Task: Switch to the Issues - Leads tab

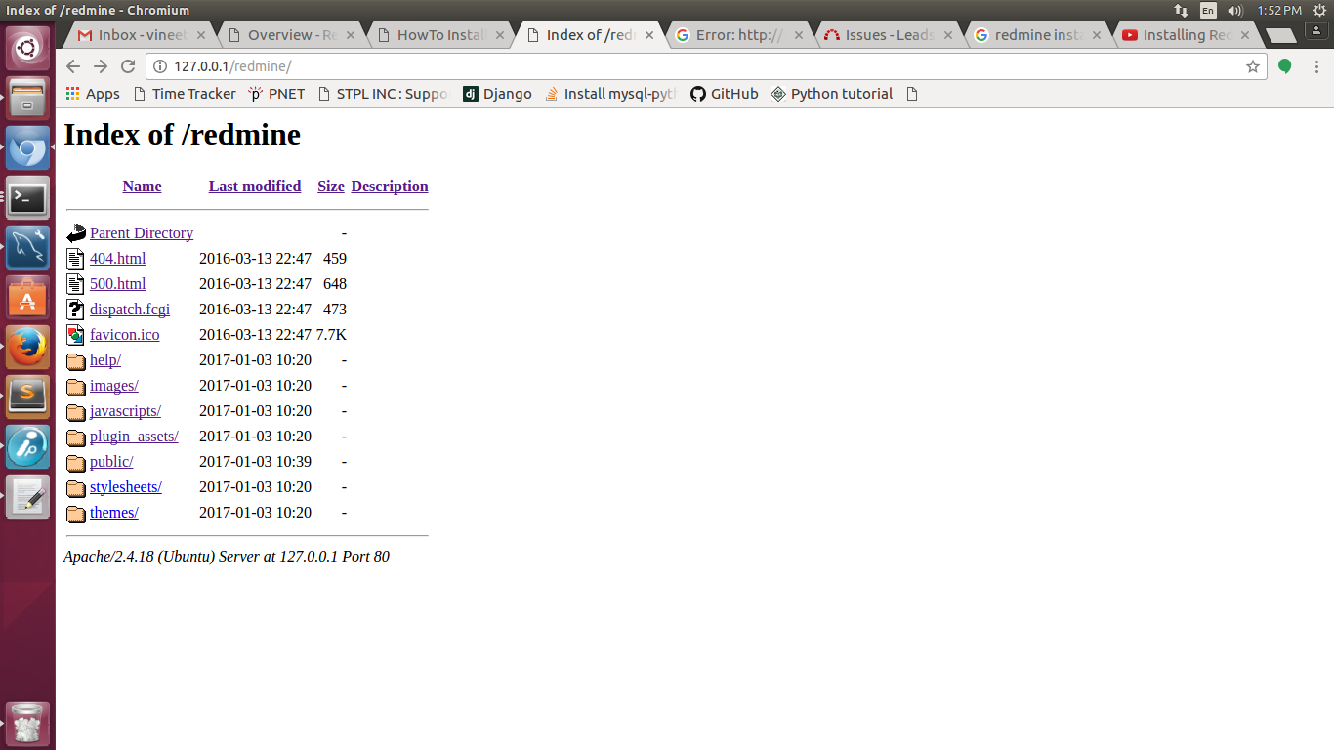Action: (x=889, y=35)
